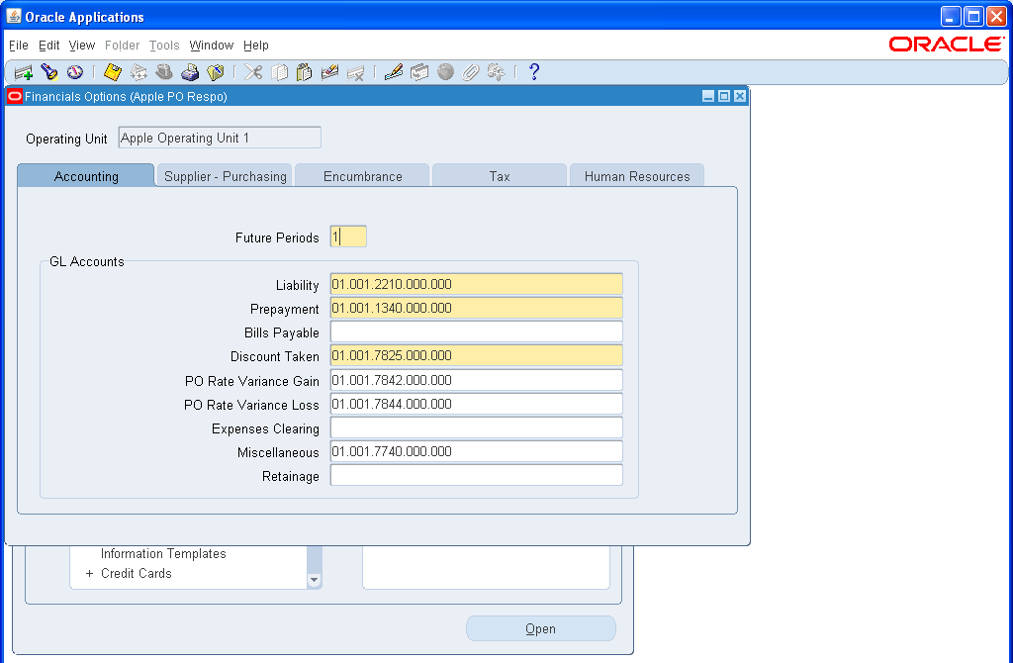Paste clipboard contents with the Paste icon

(x=305, y=71)
